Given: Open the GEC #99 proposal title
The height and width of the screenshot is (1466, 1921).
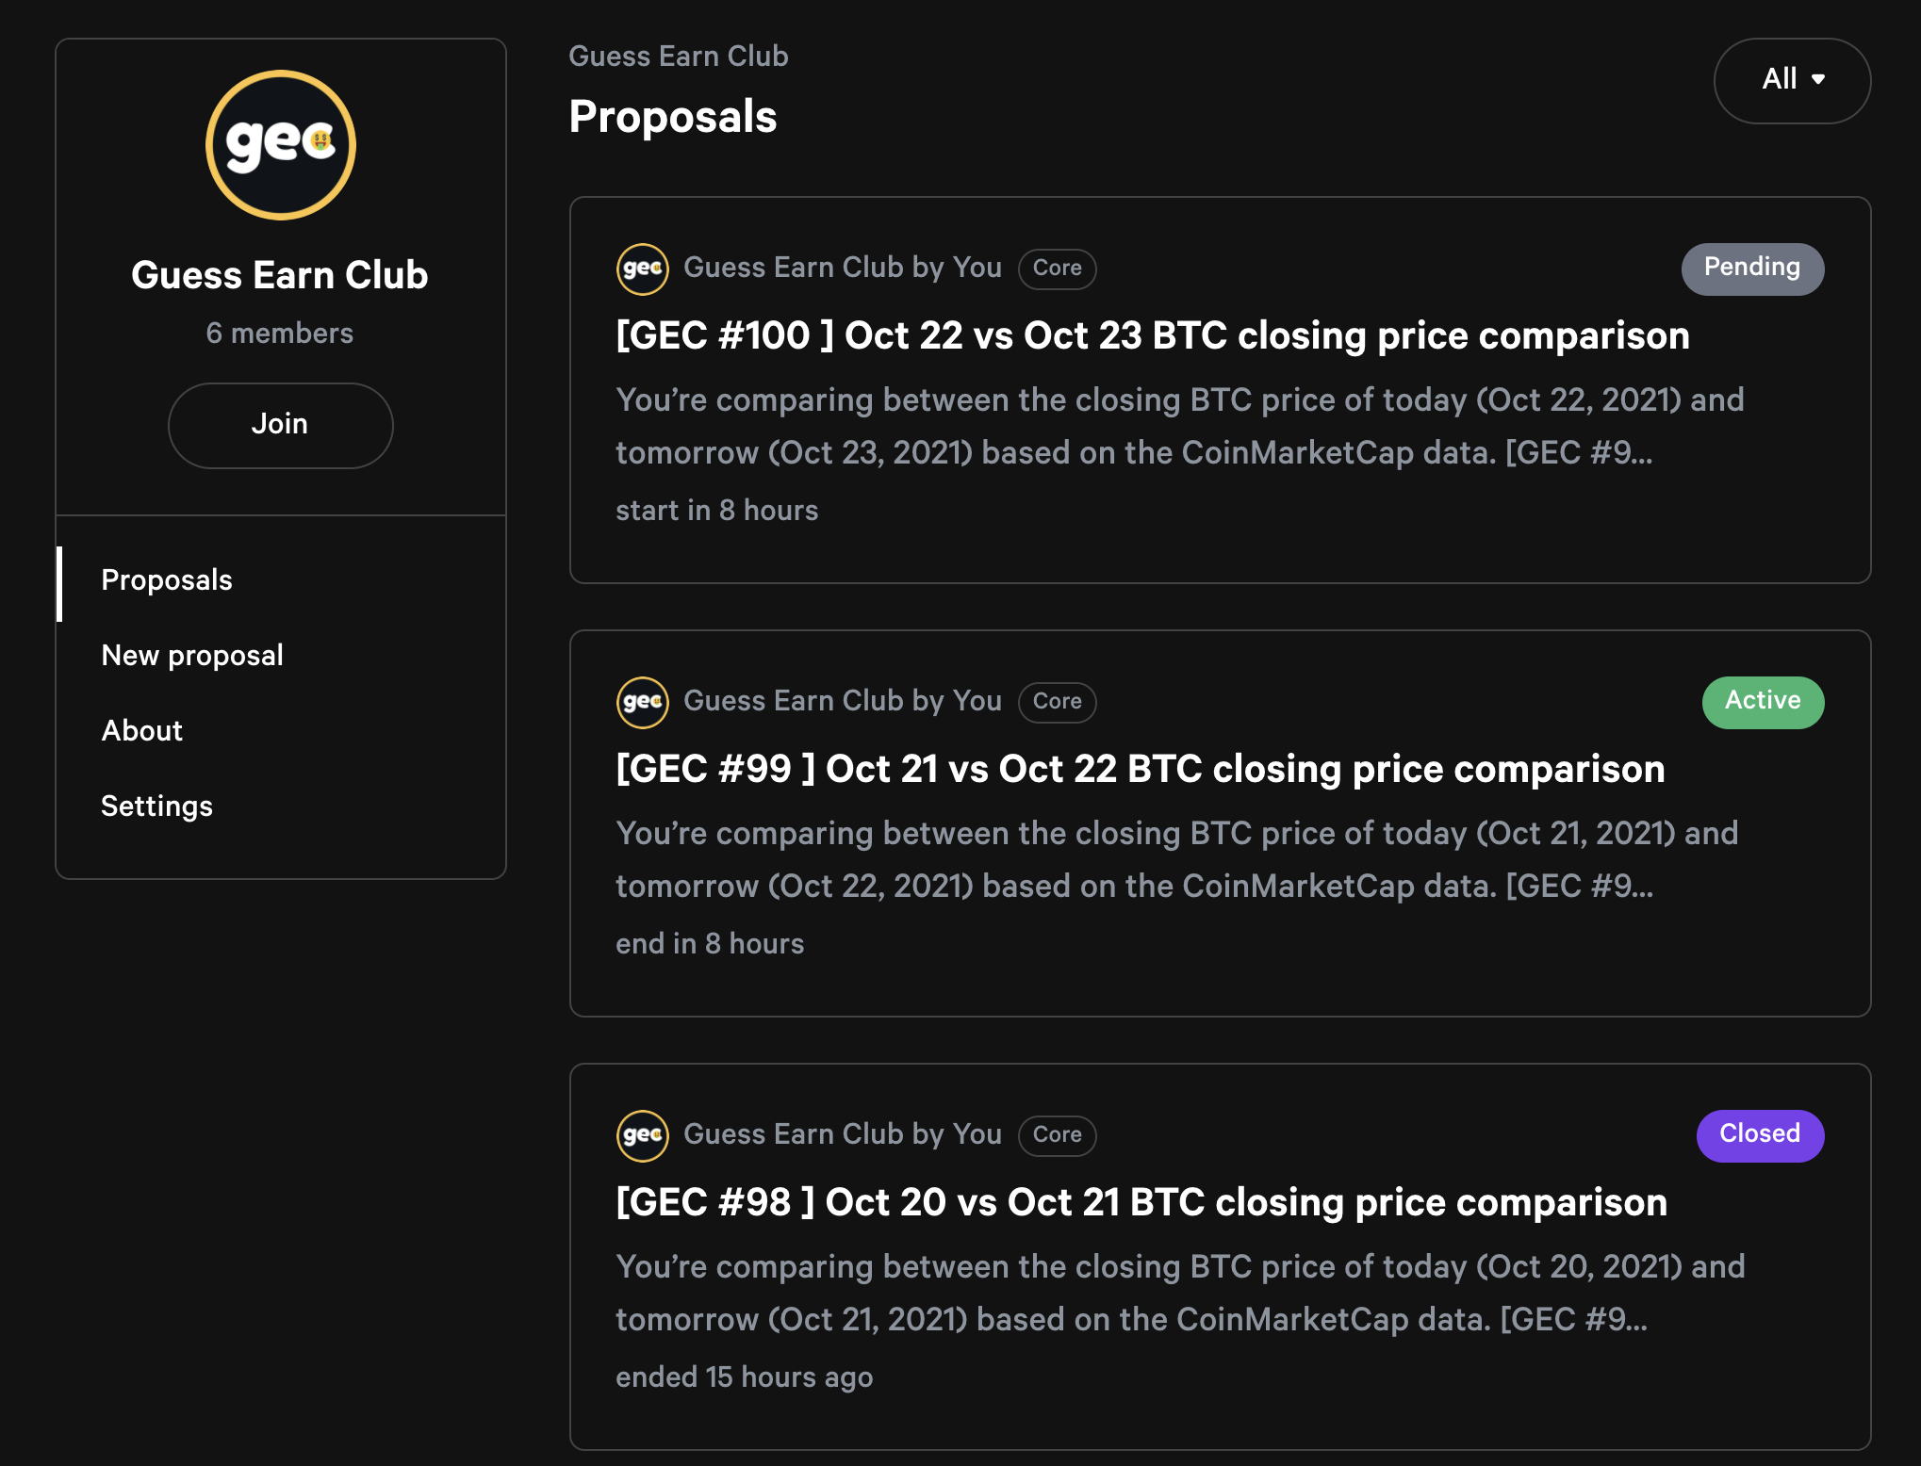Looking at the screenshot, I should [x=1140, y=769].
